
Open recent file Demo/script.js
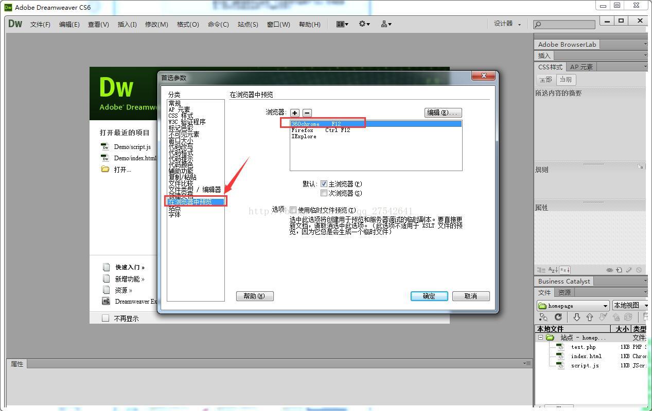click(x=132, y=147)
